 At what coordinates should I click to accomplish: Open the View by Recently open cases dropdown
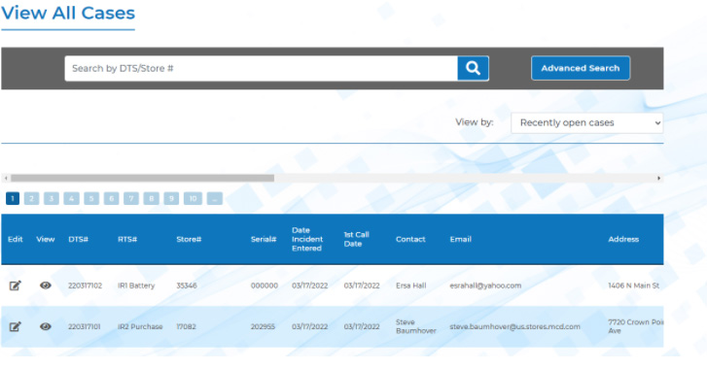(586, 123)
